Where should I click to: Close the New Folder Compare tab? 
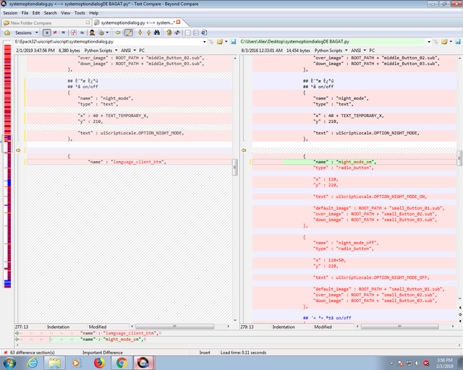point(88,22)
